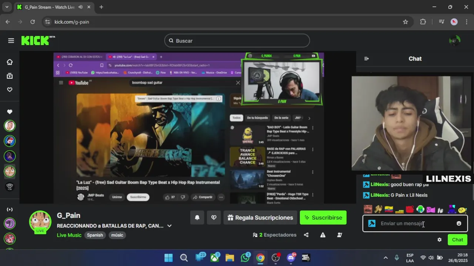
Task: Go to Kick home logo
Action: point(38,40)
